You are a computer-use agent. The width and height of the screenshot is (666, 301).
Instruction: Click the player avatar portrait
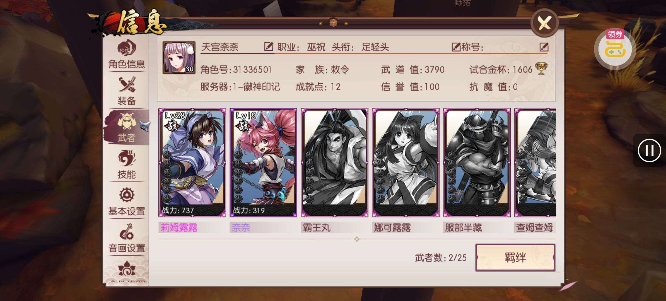point(179,58)
